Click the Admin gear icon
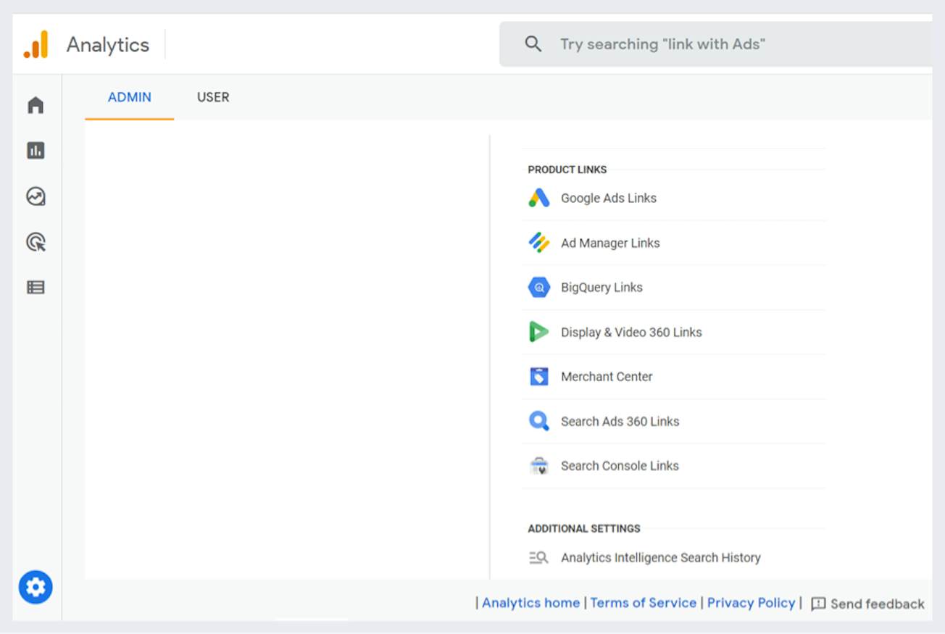The width and height of the screenshot is (945, 634). [36, 587]
